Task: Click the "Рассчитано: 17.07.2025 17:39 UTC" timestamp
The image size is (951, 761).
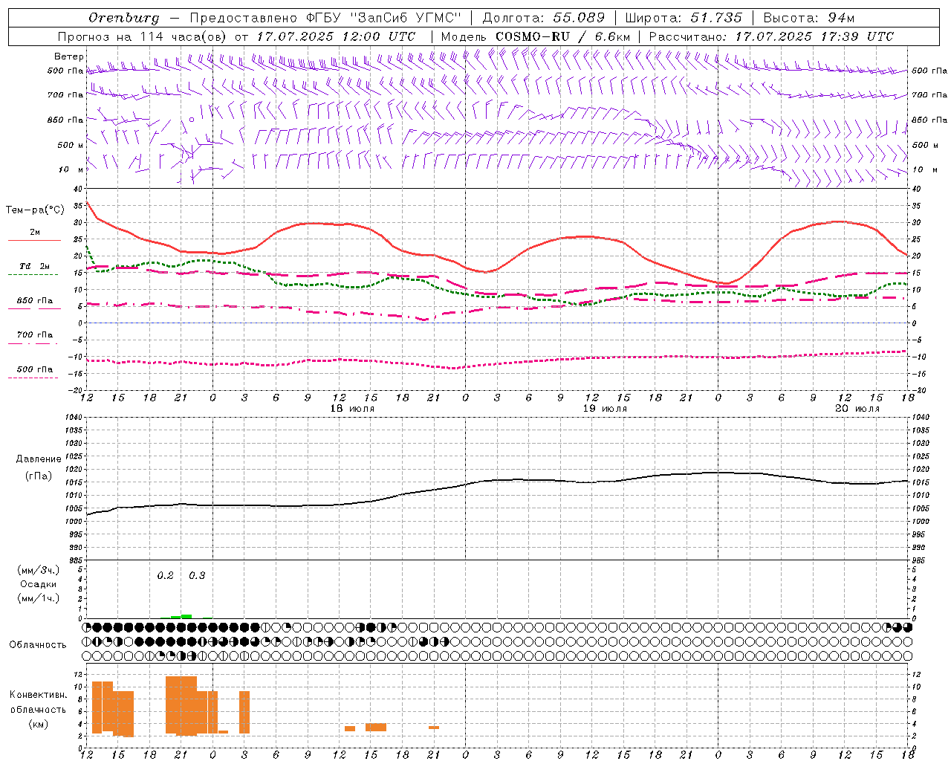Action: click(x=771, y=36)
